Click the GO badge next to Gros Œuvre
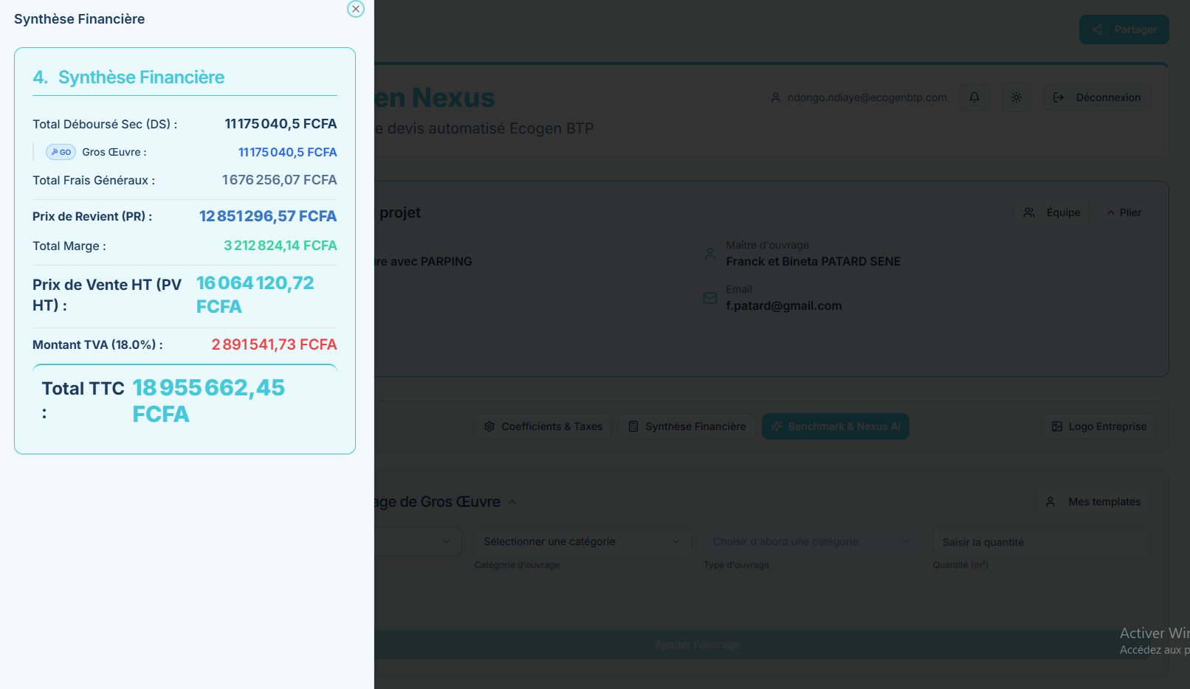 (x=61, y=152)
